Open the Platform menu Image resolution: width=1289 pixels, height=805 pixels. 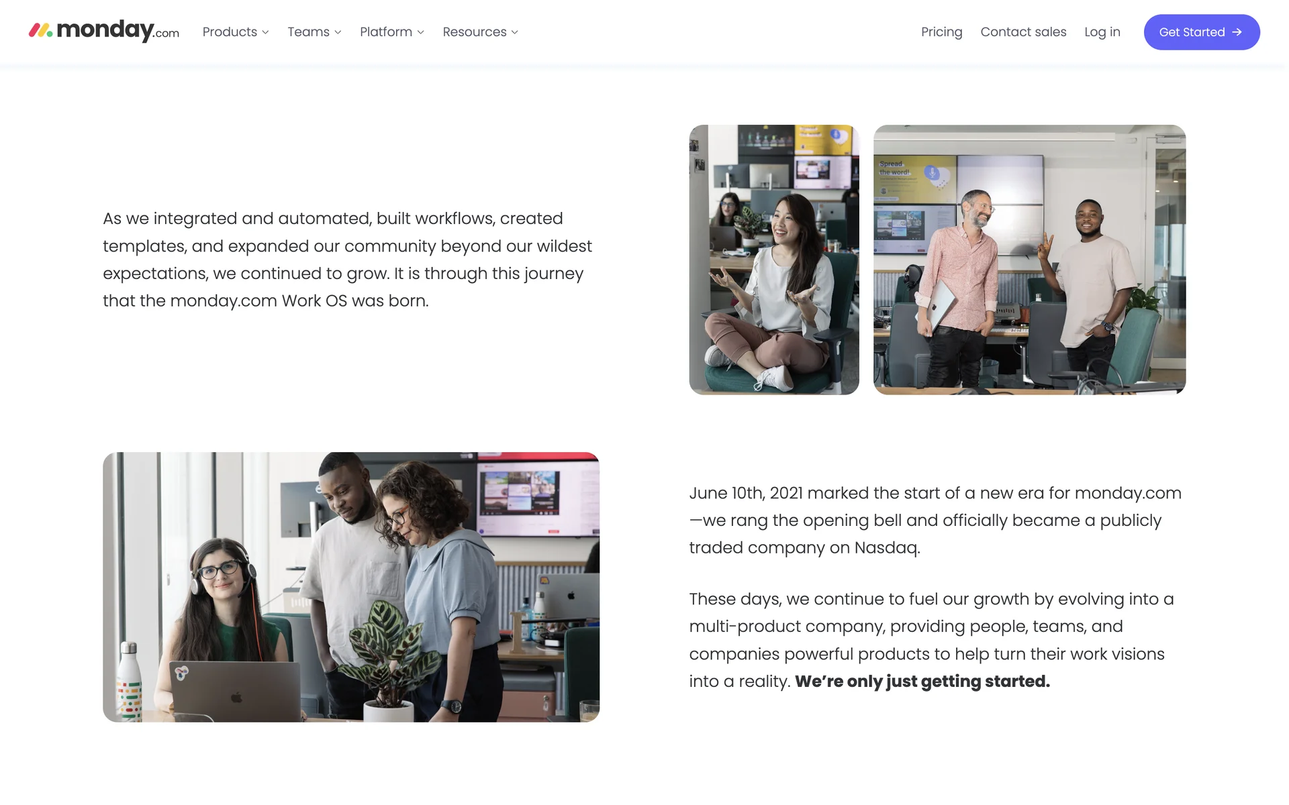[386, 32]
